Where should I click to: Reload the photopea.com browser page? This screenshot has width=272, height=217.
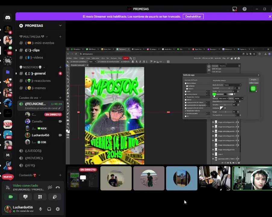[x=76, y=54]
